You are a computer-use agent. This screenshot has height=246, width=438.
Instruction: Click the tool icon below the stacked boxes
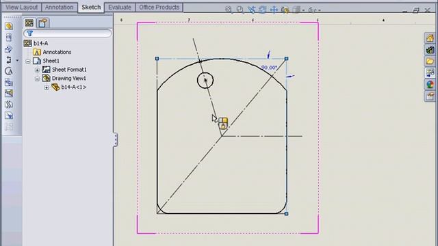(x=9, y=94)
